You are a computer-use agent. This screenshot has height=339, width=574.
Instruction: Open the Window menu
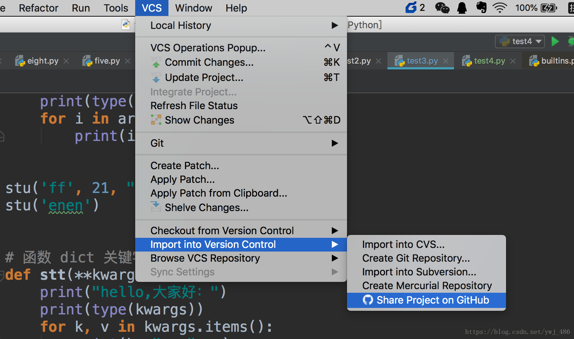pyautogui.click(x=193, y=8)
